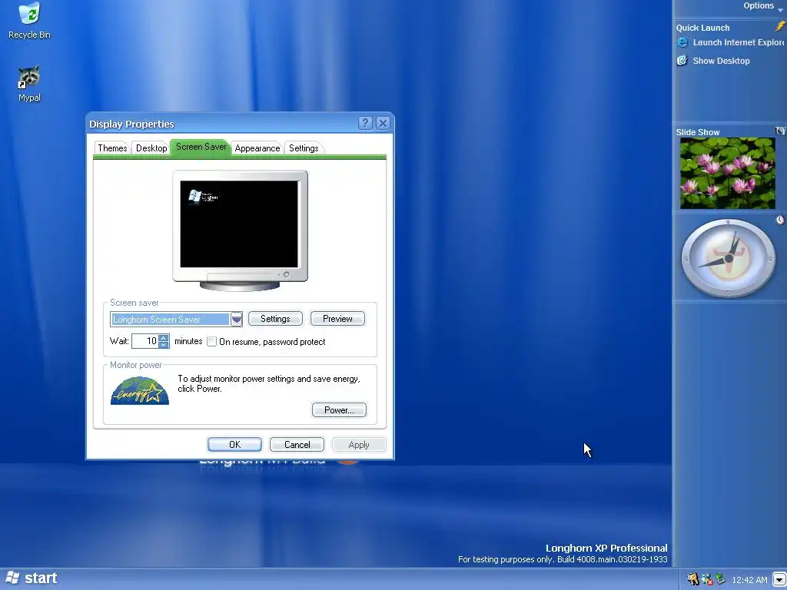Confirm with the OK button
This screenshot has height=590, width=787.
tap(235, 445)
